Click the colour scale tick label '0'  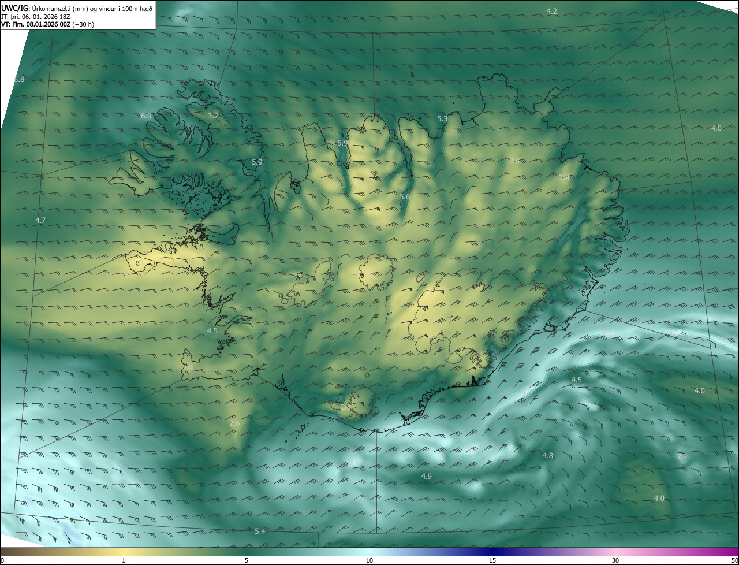2,560
